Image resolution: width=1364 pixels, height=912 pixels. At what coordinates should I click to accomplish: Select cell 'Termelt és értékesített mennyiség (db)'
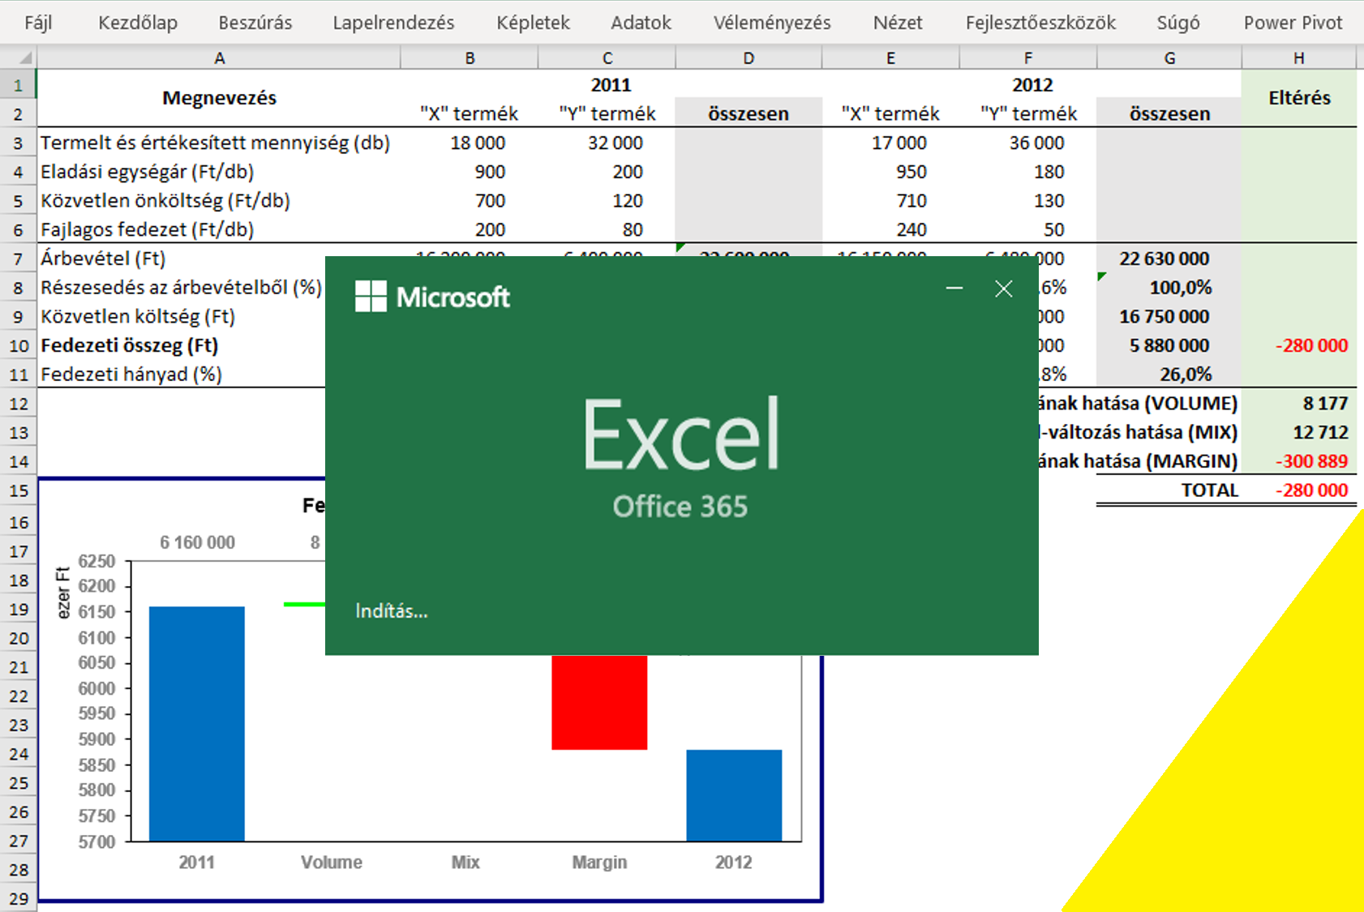219,143
